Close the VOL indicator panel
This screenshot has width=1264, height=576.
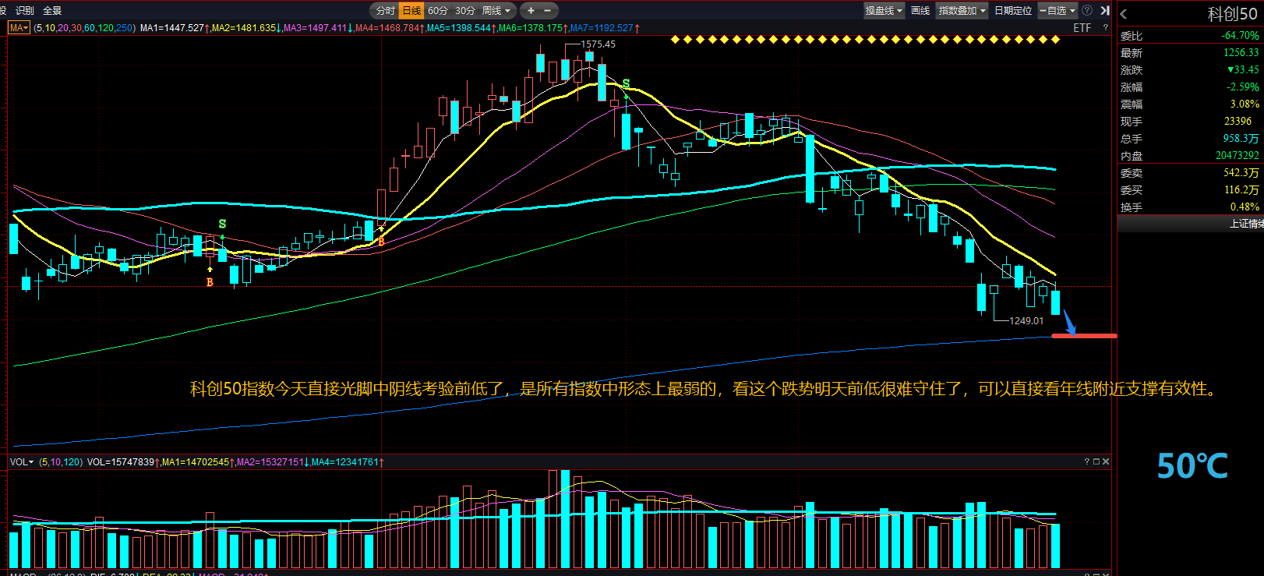coord(1106,461)
